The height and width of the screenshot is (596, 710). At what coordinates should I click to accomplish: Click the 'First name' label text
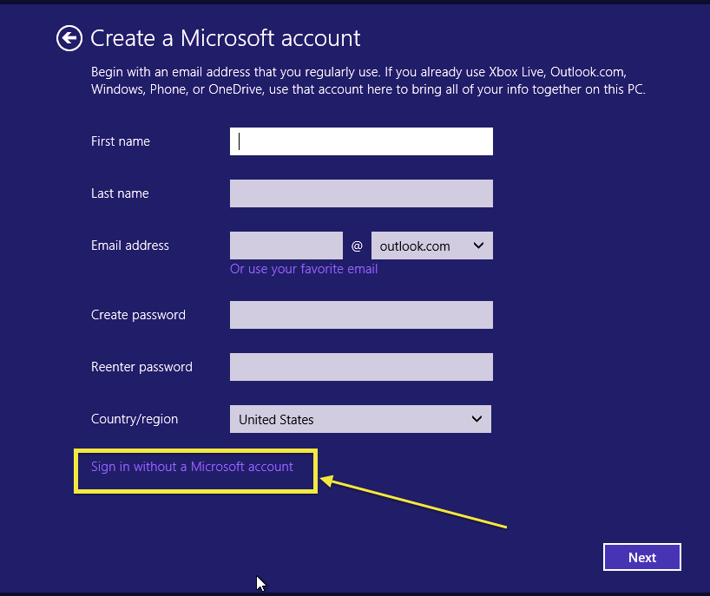121,141
